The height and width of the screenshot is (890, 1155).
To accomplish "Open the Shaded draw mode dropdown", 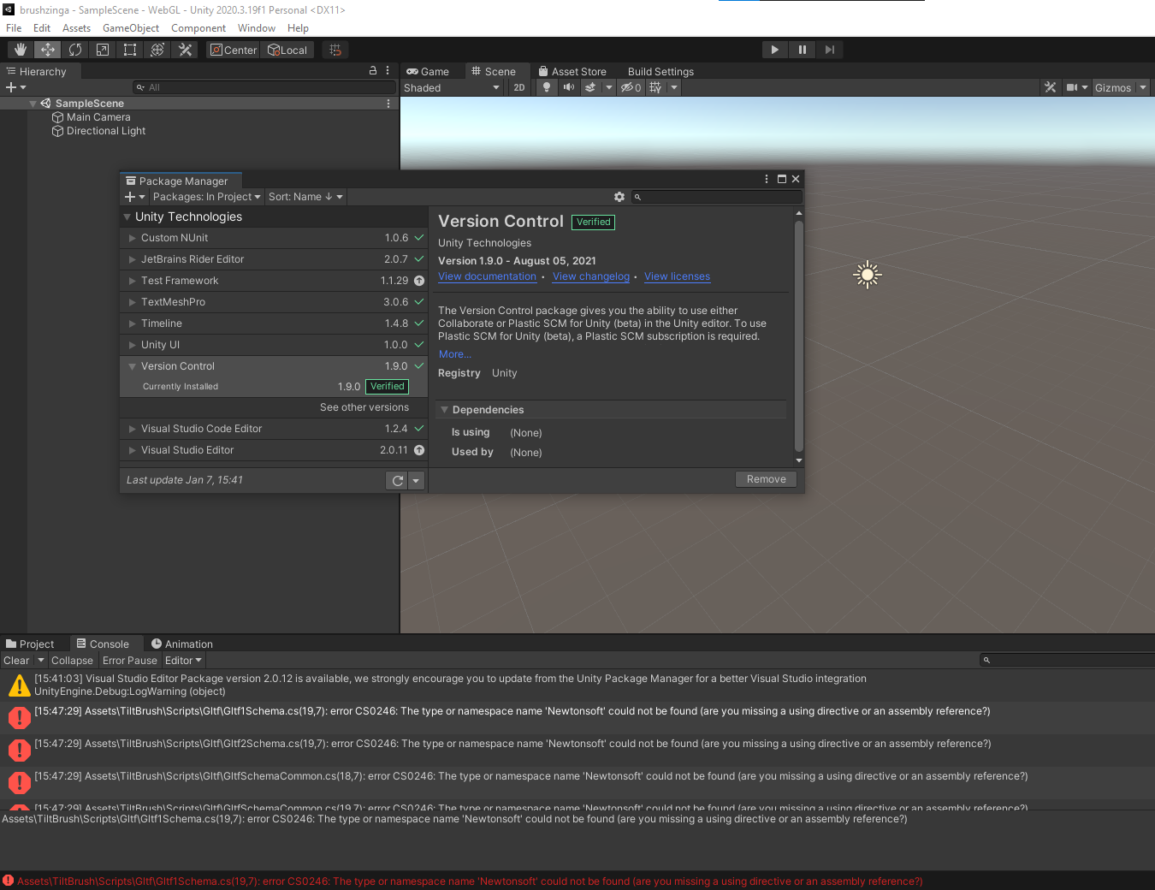I will pos(452,87).
